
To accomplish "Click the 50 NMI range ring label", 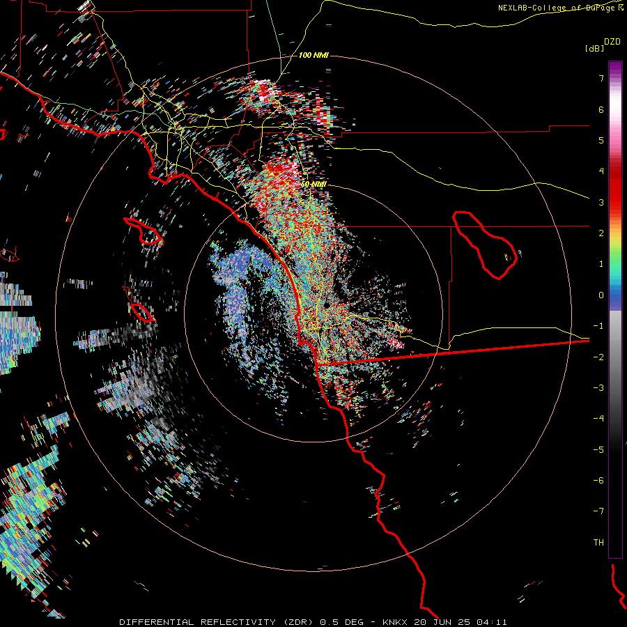I will 313,184.
